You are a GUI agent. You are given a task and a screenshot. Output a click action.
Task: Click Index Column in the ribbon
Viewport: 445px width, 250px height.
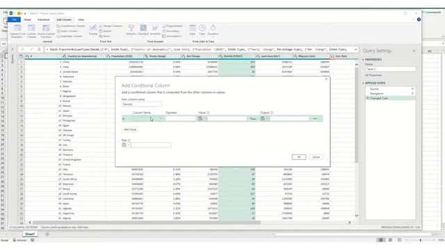coord(68,31)
